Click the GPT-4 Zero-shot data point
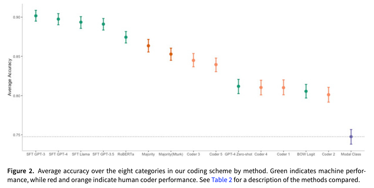Screen dimensions: 374x188 pyautogui.click(x=238, y=86)
